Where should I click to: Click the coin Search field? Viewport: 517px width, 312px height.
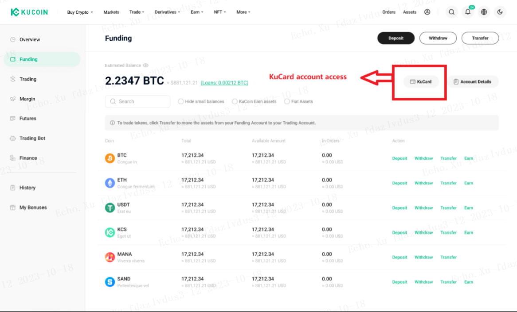[137, 101]
